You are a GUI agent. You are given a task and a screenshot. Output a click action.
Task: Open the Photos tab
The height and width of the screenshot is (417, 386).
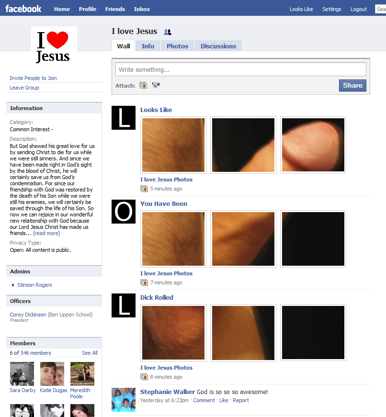(x=177, y=46)
